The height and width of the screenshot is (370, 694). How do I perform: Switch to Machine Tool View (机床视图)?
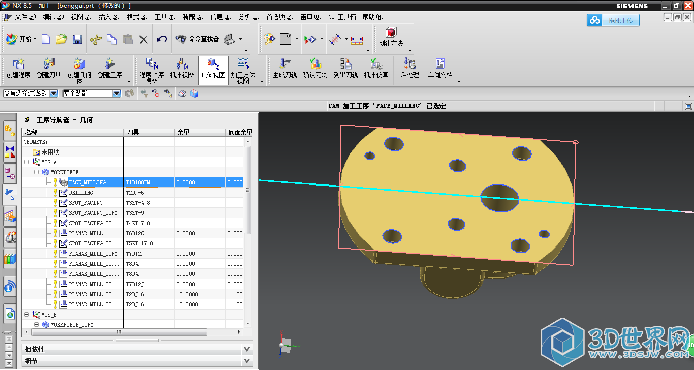pos(182,69)
